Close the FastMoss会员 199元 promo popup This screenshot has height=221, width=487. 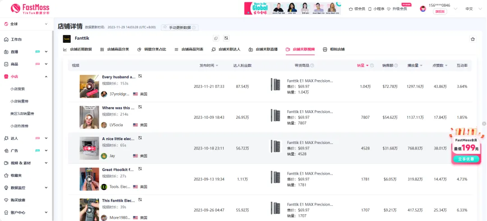pyautogui.click(x=484, y=124)
